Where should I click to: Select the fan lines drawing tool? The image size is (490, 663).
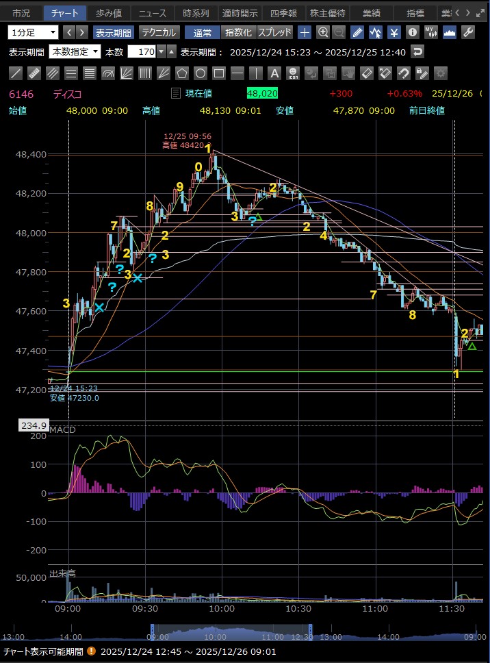click(127, 73)
